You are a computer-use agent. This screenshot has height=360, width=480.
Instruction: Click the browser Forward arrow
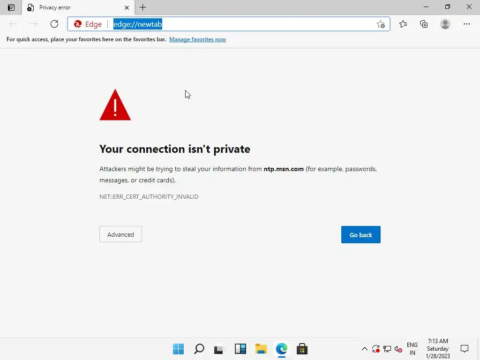(34, 24)
